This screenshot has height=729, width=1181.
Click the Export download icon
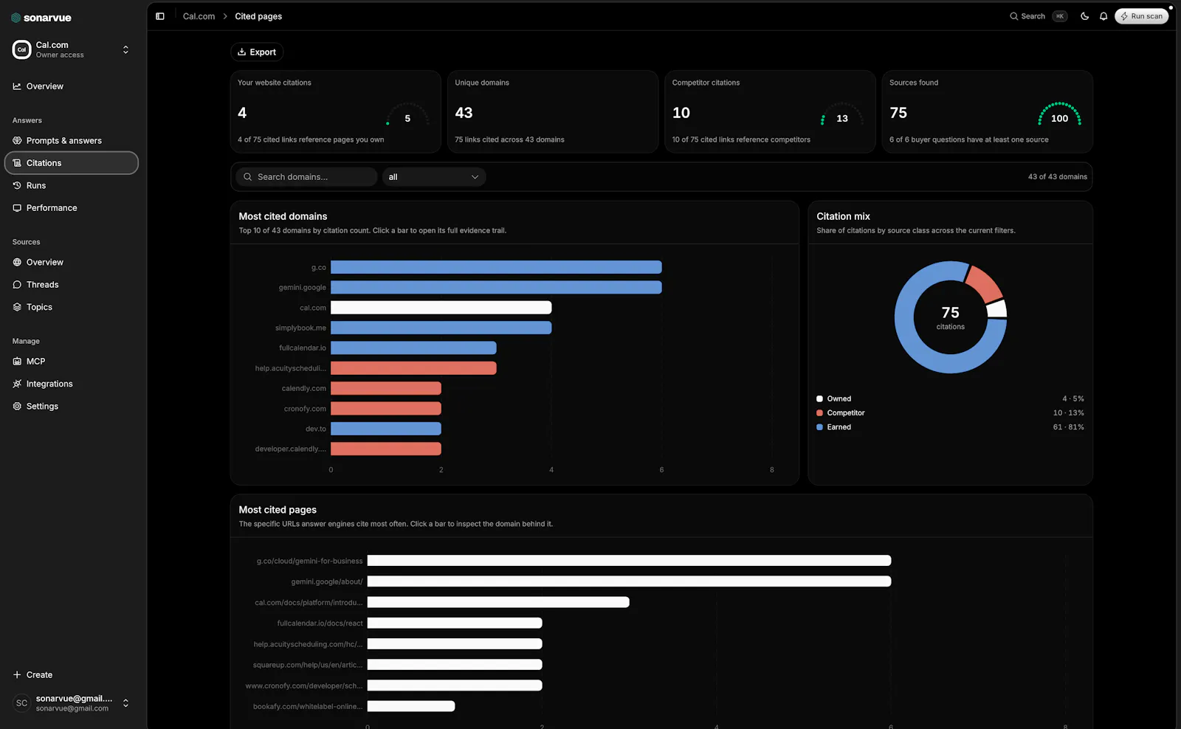pyautogui.click(x=241, y=52)
